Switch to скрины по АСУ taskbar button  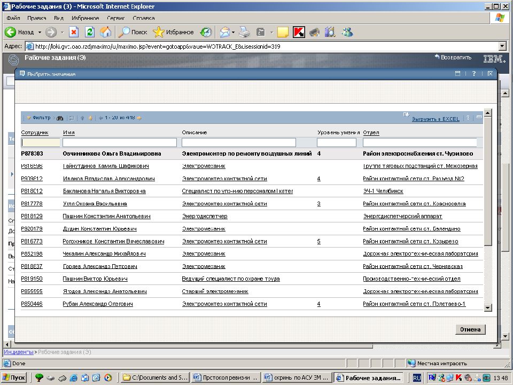(x=297, y=378)
